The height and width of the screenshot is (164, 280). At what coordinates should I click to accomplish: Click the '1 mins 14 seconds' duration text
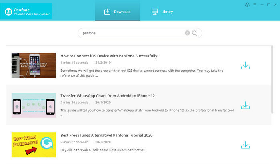74,63
